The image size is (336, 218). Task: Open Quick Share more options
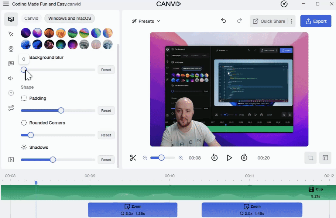coord(291,21)
